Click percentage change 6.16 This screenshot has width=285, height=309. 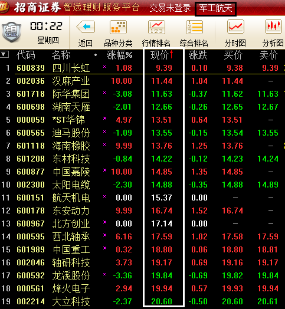tap(124, 236)
